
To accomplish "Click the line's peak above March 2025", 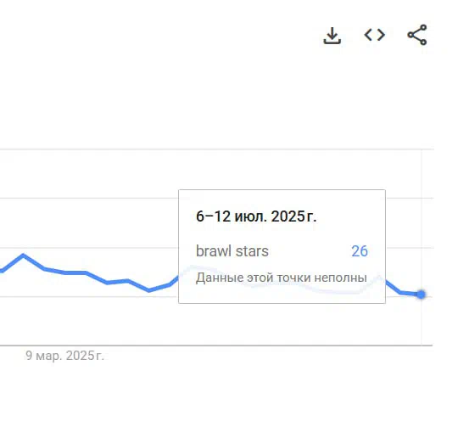I will coord(23,256).
